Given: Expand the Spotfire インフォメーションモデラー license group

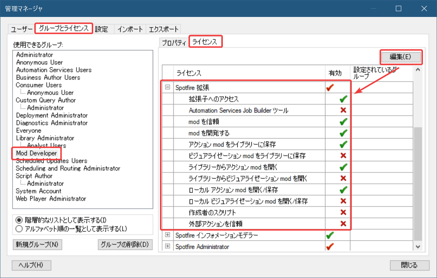Looking at the screenshot, I should tap(168, 235).
